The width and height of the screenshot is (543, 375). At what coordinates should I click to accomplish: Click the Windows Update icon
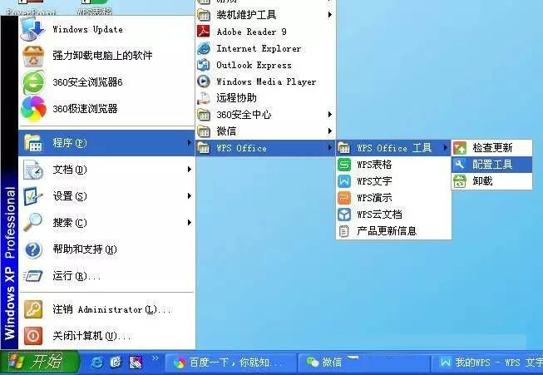point(33,29)
